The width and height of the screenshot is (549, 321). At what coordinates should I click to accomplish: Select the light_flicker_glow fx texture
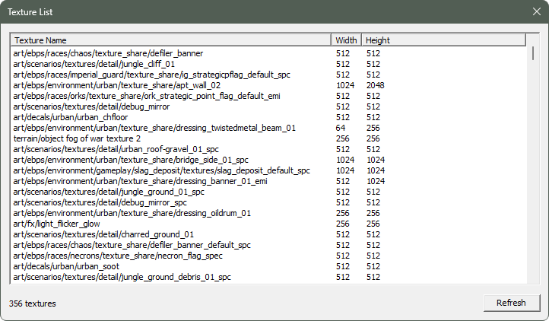(x=56, y=224)
